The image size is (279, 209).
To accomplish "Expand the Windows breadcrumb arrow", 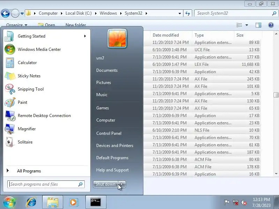I will [121, 13].
